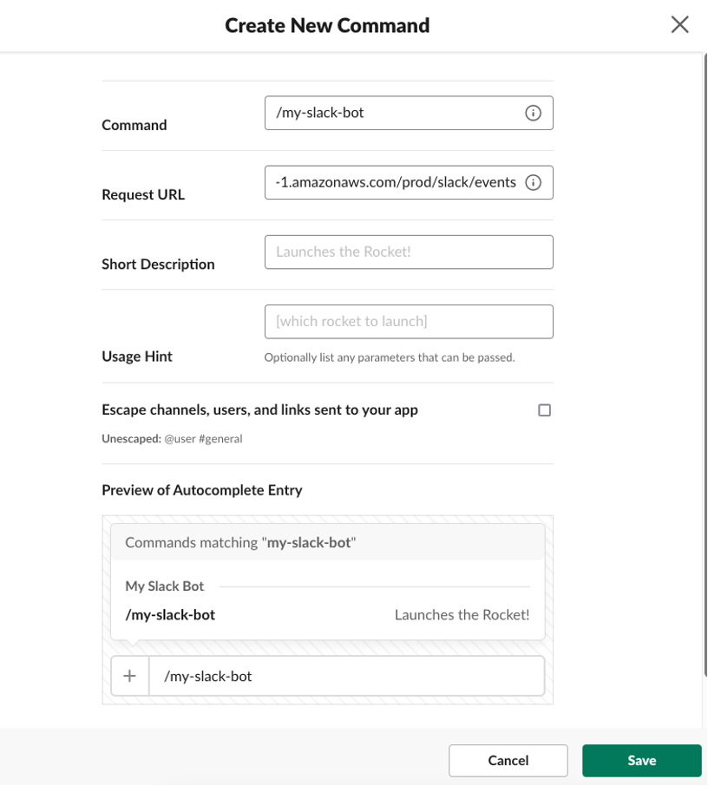Click the Command input field

pos(409,113)
